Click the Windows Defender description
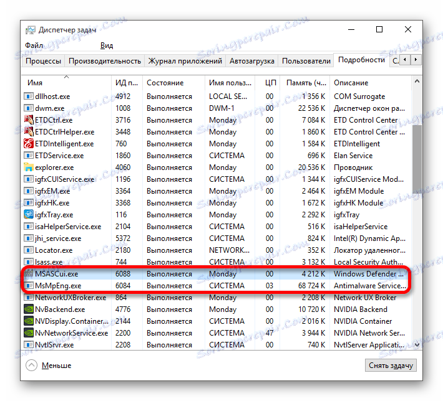Viewport: 443px width, 401px height. (369, 274)
